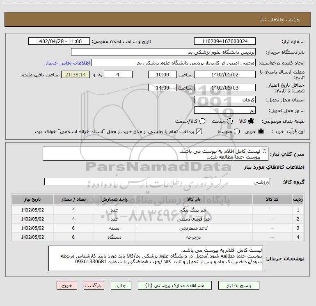The width and height of the screenshot is (316, 306).
Task: Click the چاپ print button
Action: 121,285
